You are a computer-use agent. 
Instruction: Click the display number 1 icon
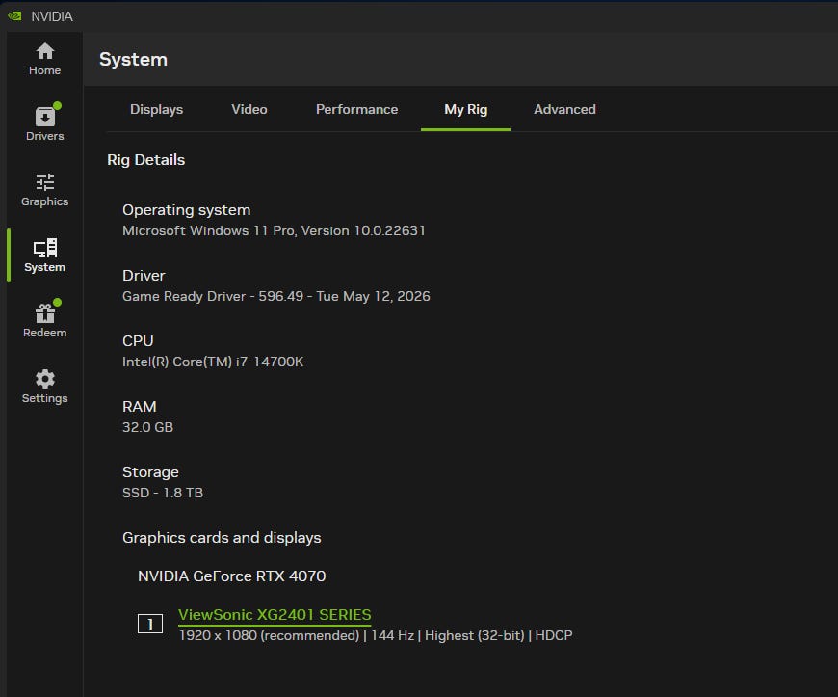pos(150,624)
